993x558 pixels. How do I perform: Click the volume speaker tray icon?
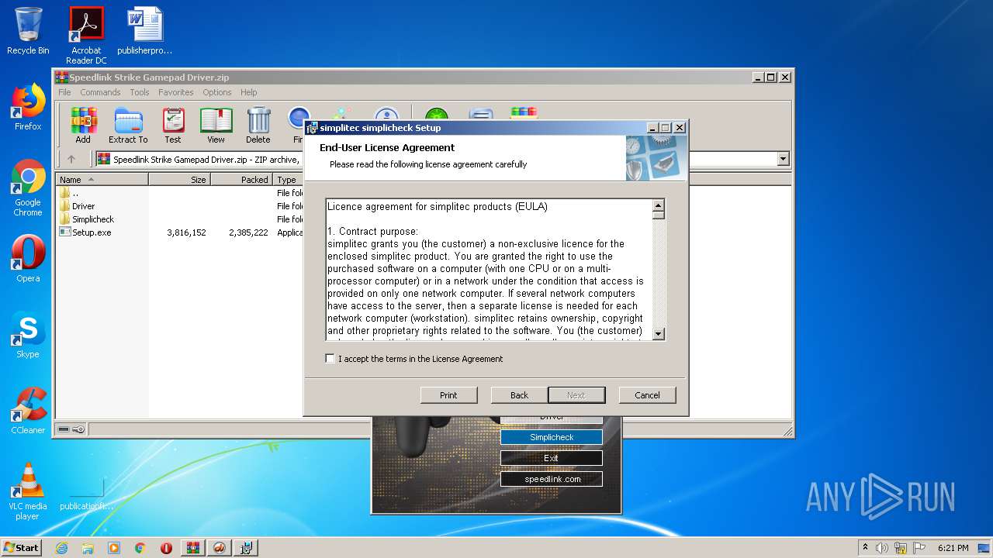click(882, 548)
